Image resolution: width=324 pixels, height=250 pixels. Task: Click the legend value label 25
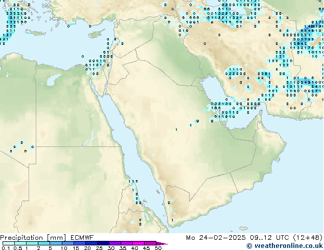point(99,248)
